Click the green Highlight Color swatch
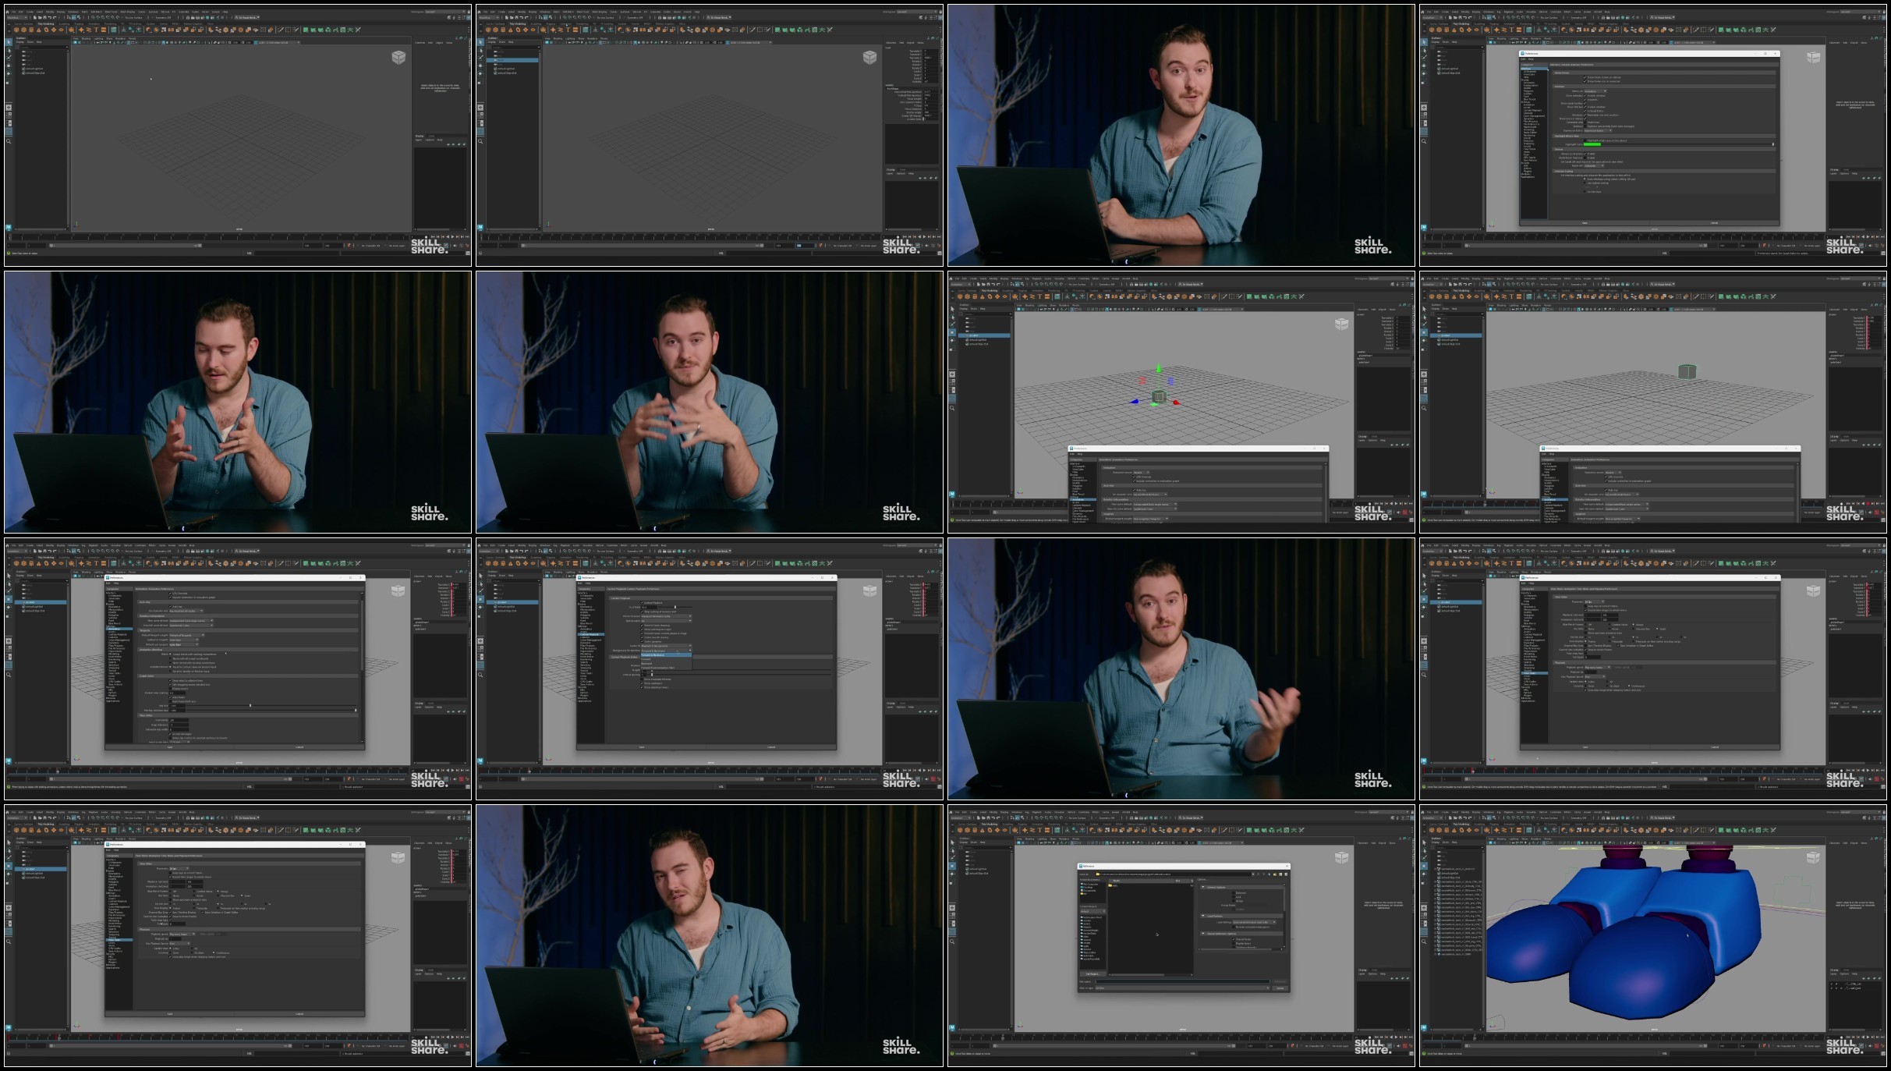Screen dimensions: 1891x1071 coord(1592,144)
